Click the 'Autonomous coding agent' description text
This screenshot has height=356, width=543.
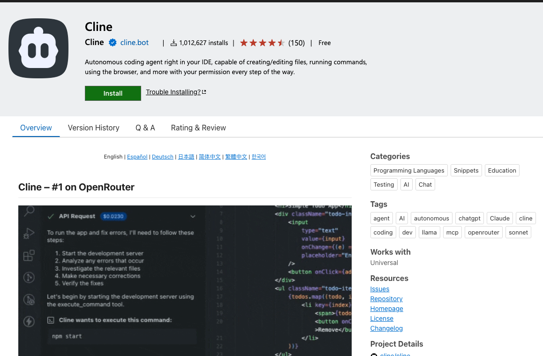226,67
